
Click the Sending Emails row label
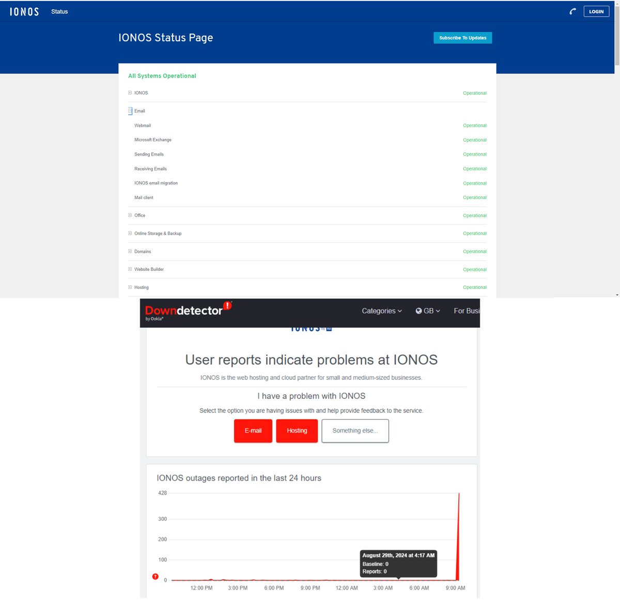pos(149,155)
